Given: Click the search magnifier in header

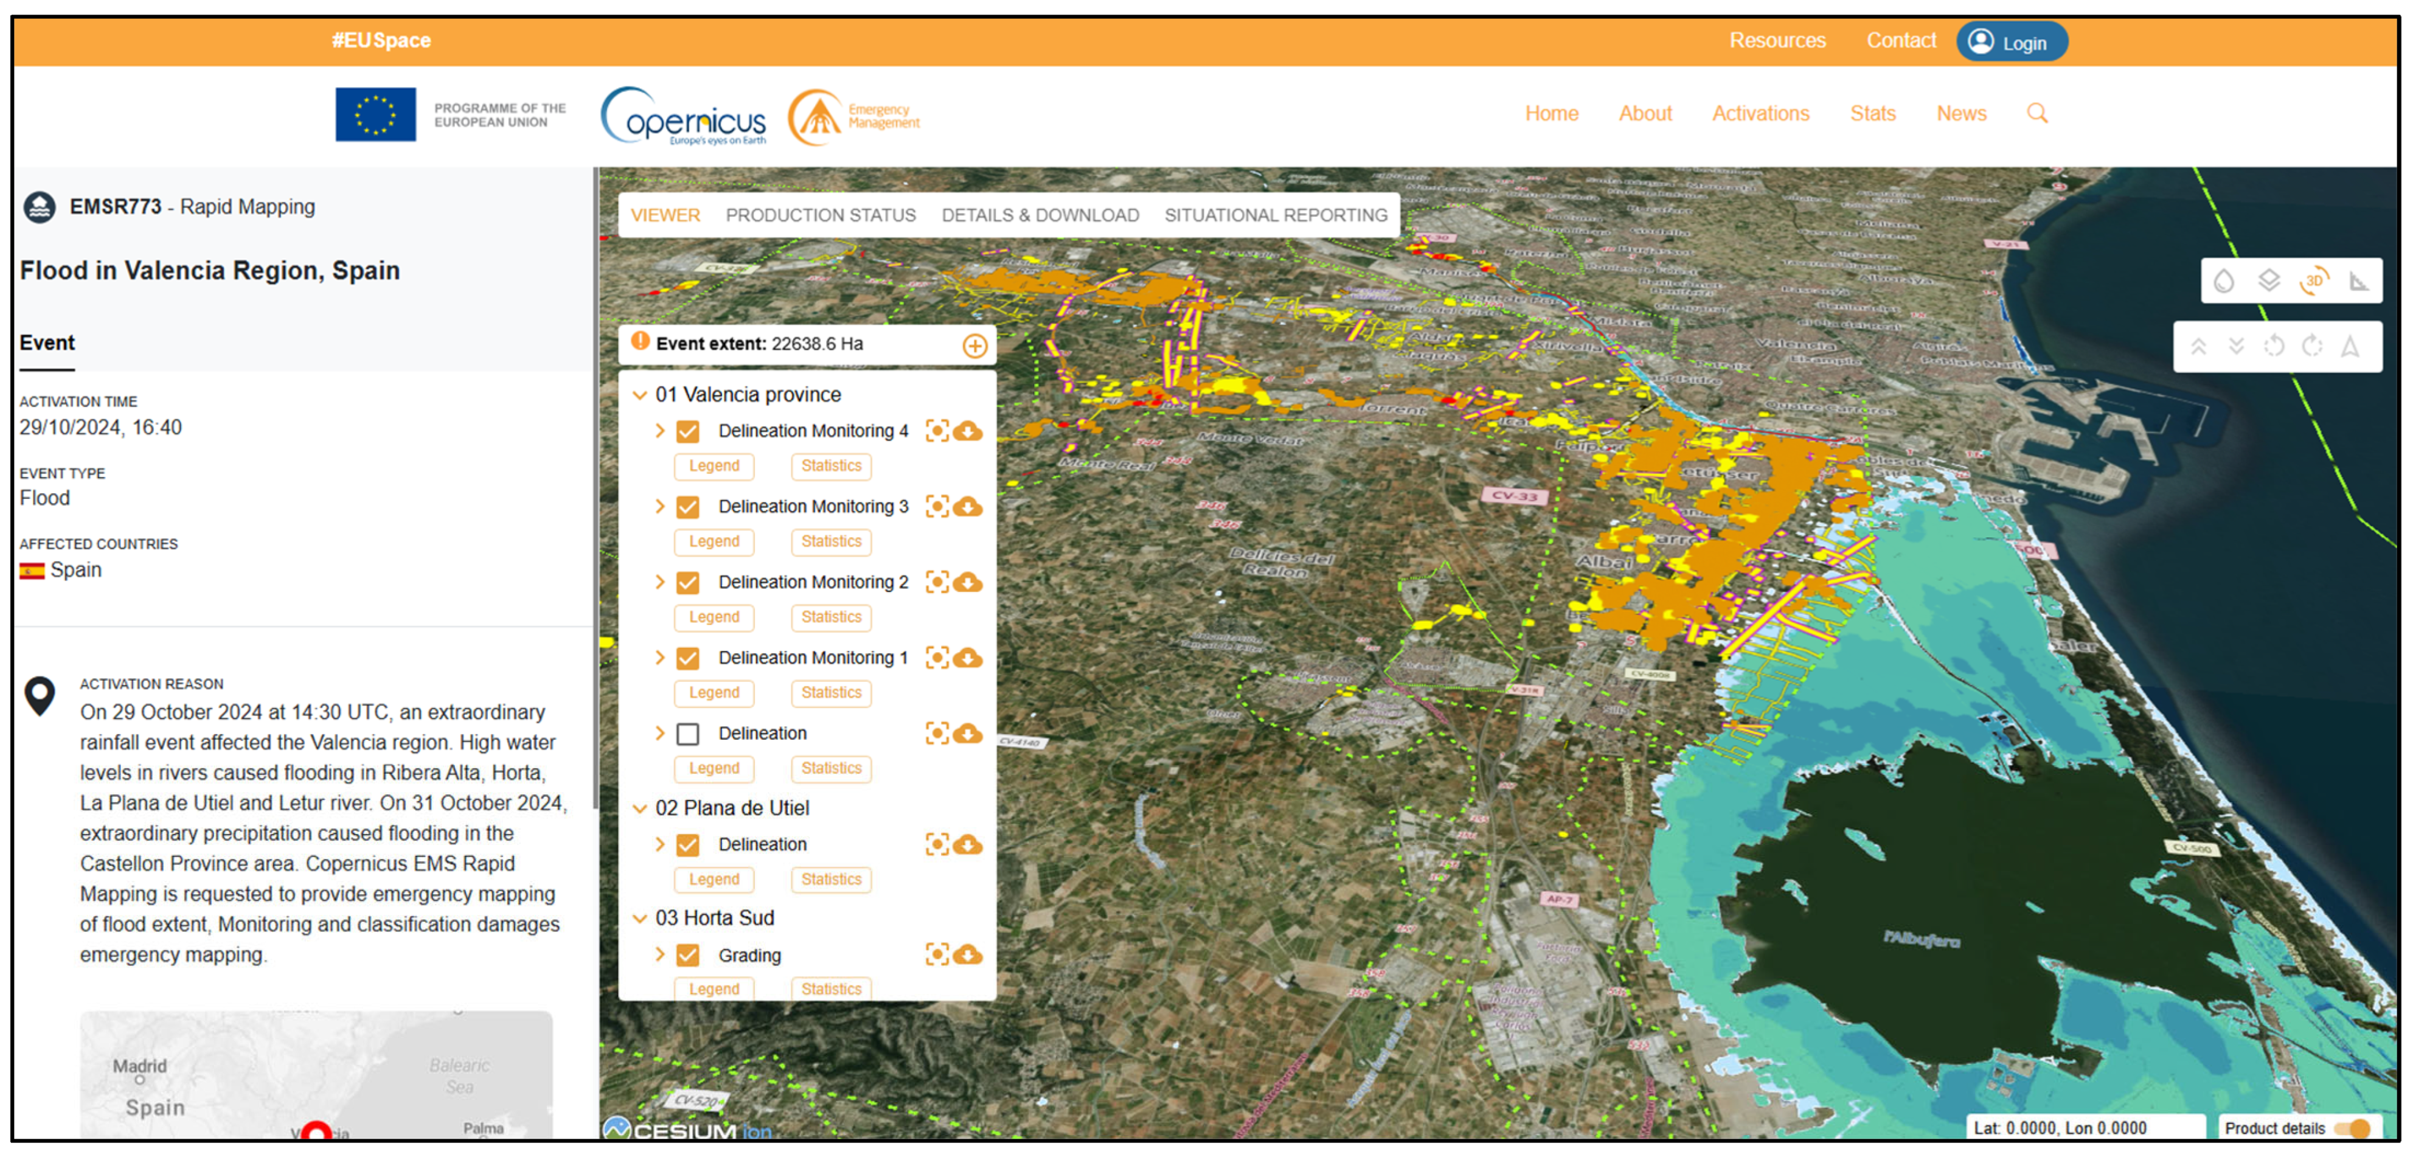Looking at the screenshot, I should (2037, 113).
